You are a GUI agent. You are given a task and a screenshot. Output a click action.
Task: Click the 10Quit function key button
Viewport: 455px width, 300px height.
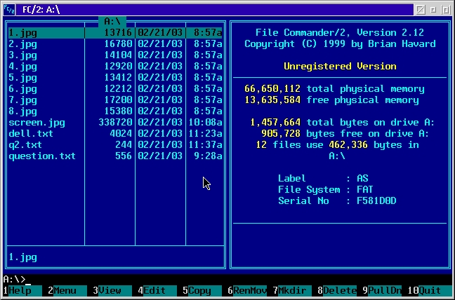coord(430,290)
